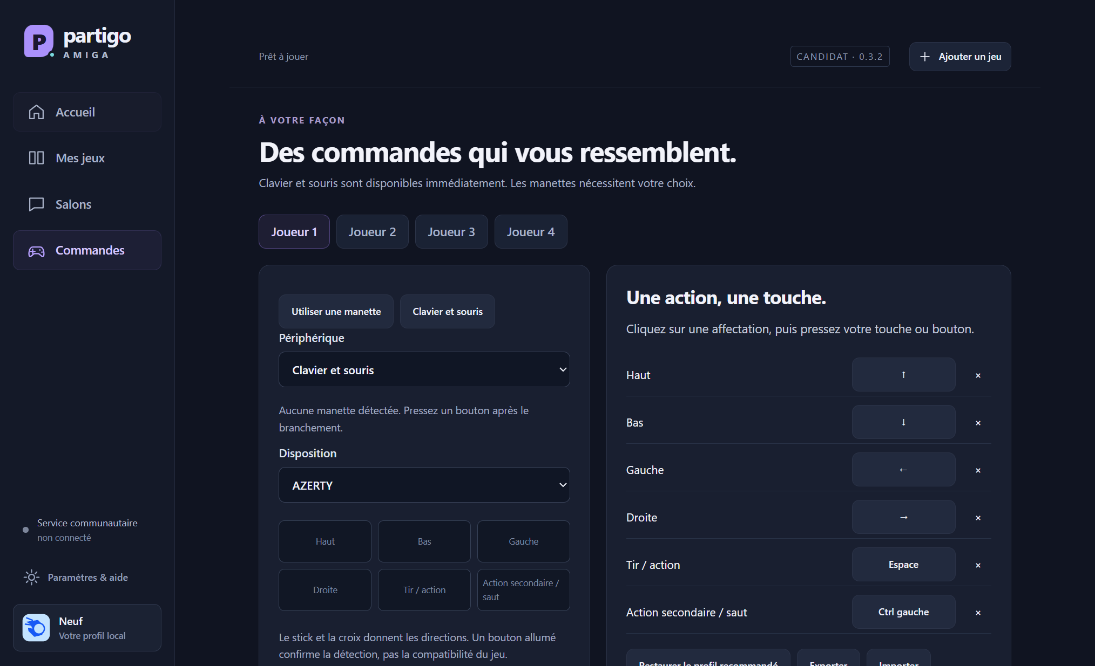Click the Paramètres & aide sun icon

[32, 578]
